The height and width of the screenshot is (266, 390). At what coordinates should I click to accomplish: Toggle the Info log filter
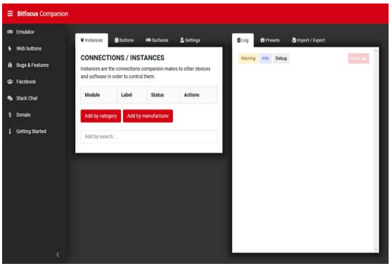point(266,58)
